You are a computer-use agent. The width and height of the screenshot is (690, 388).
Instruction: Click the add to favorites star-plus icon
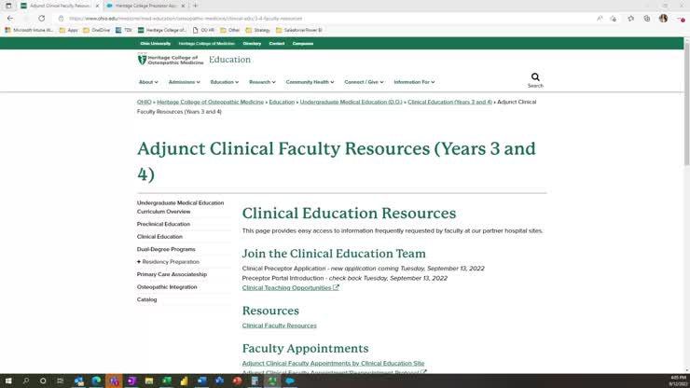pos(614,19)
